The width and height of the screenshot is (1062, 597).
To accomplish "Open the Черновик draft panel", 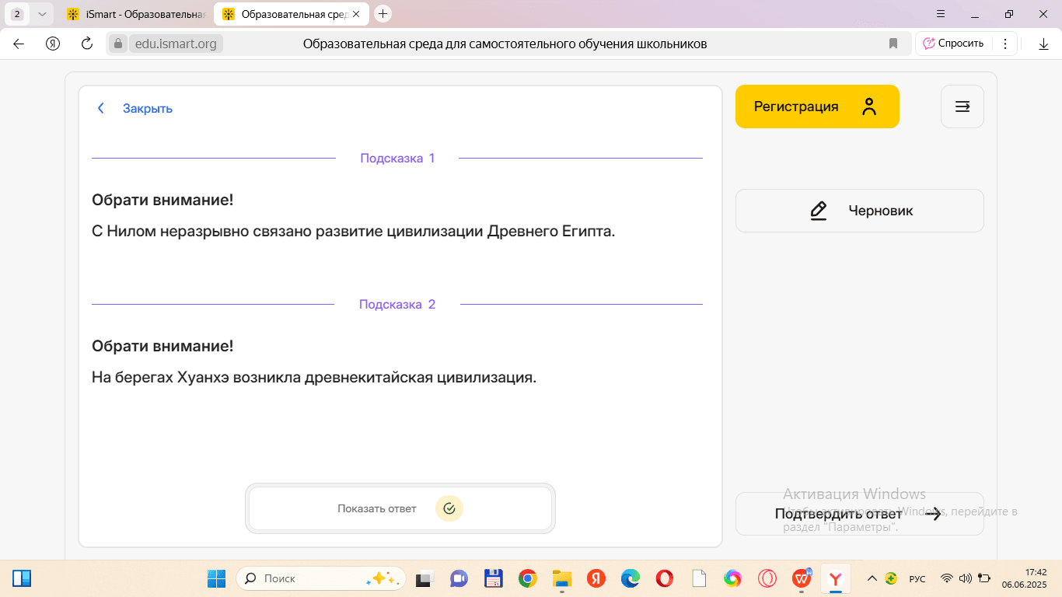I will (859, 211).
